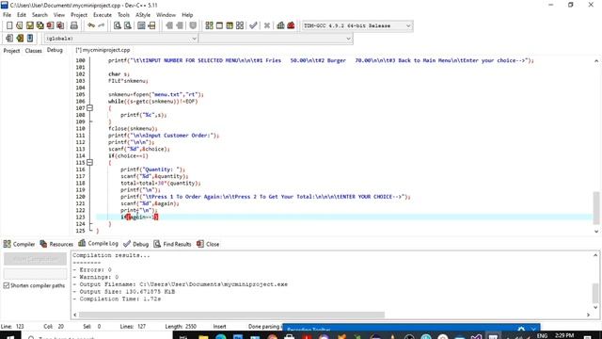Collapse the code fold at line 107
Viewport: 602px width, 339px height.
[x=90, y=108]
